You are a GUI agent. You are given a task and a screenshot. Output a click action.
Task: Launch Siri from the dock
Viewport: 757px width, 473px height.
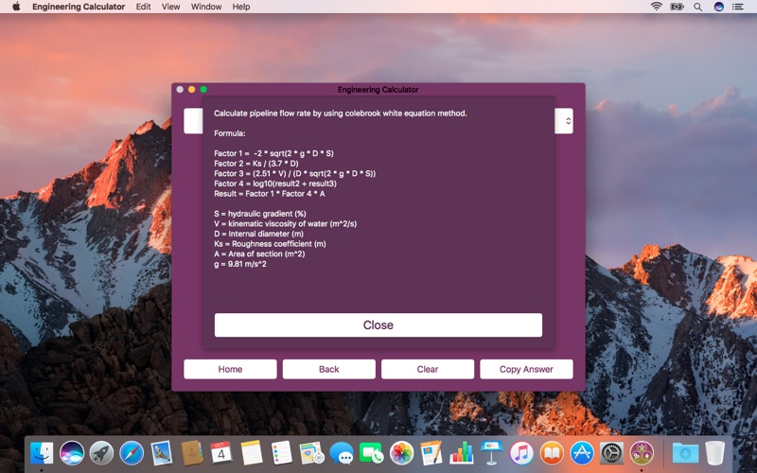click(x=72, y=453)
